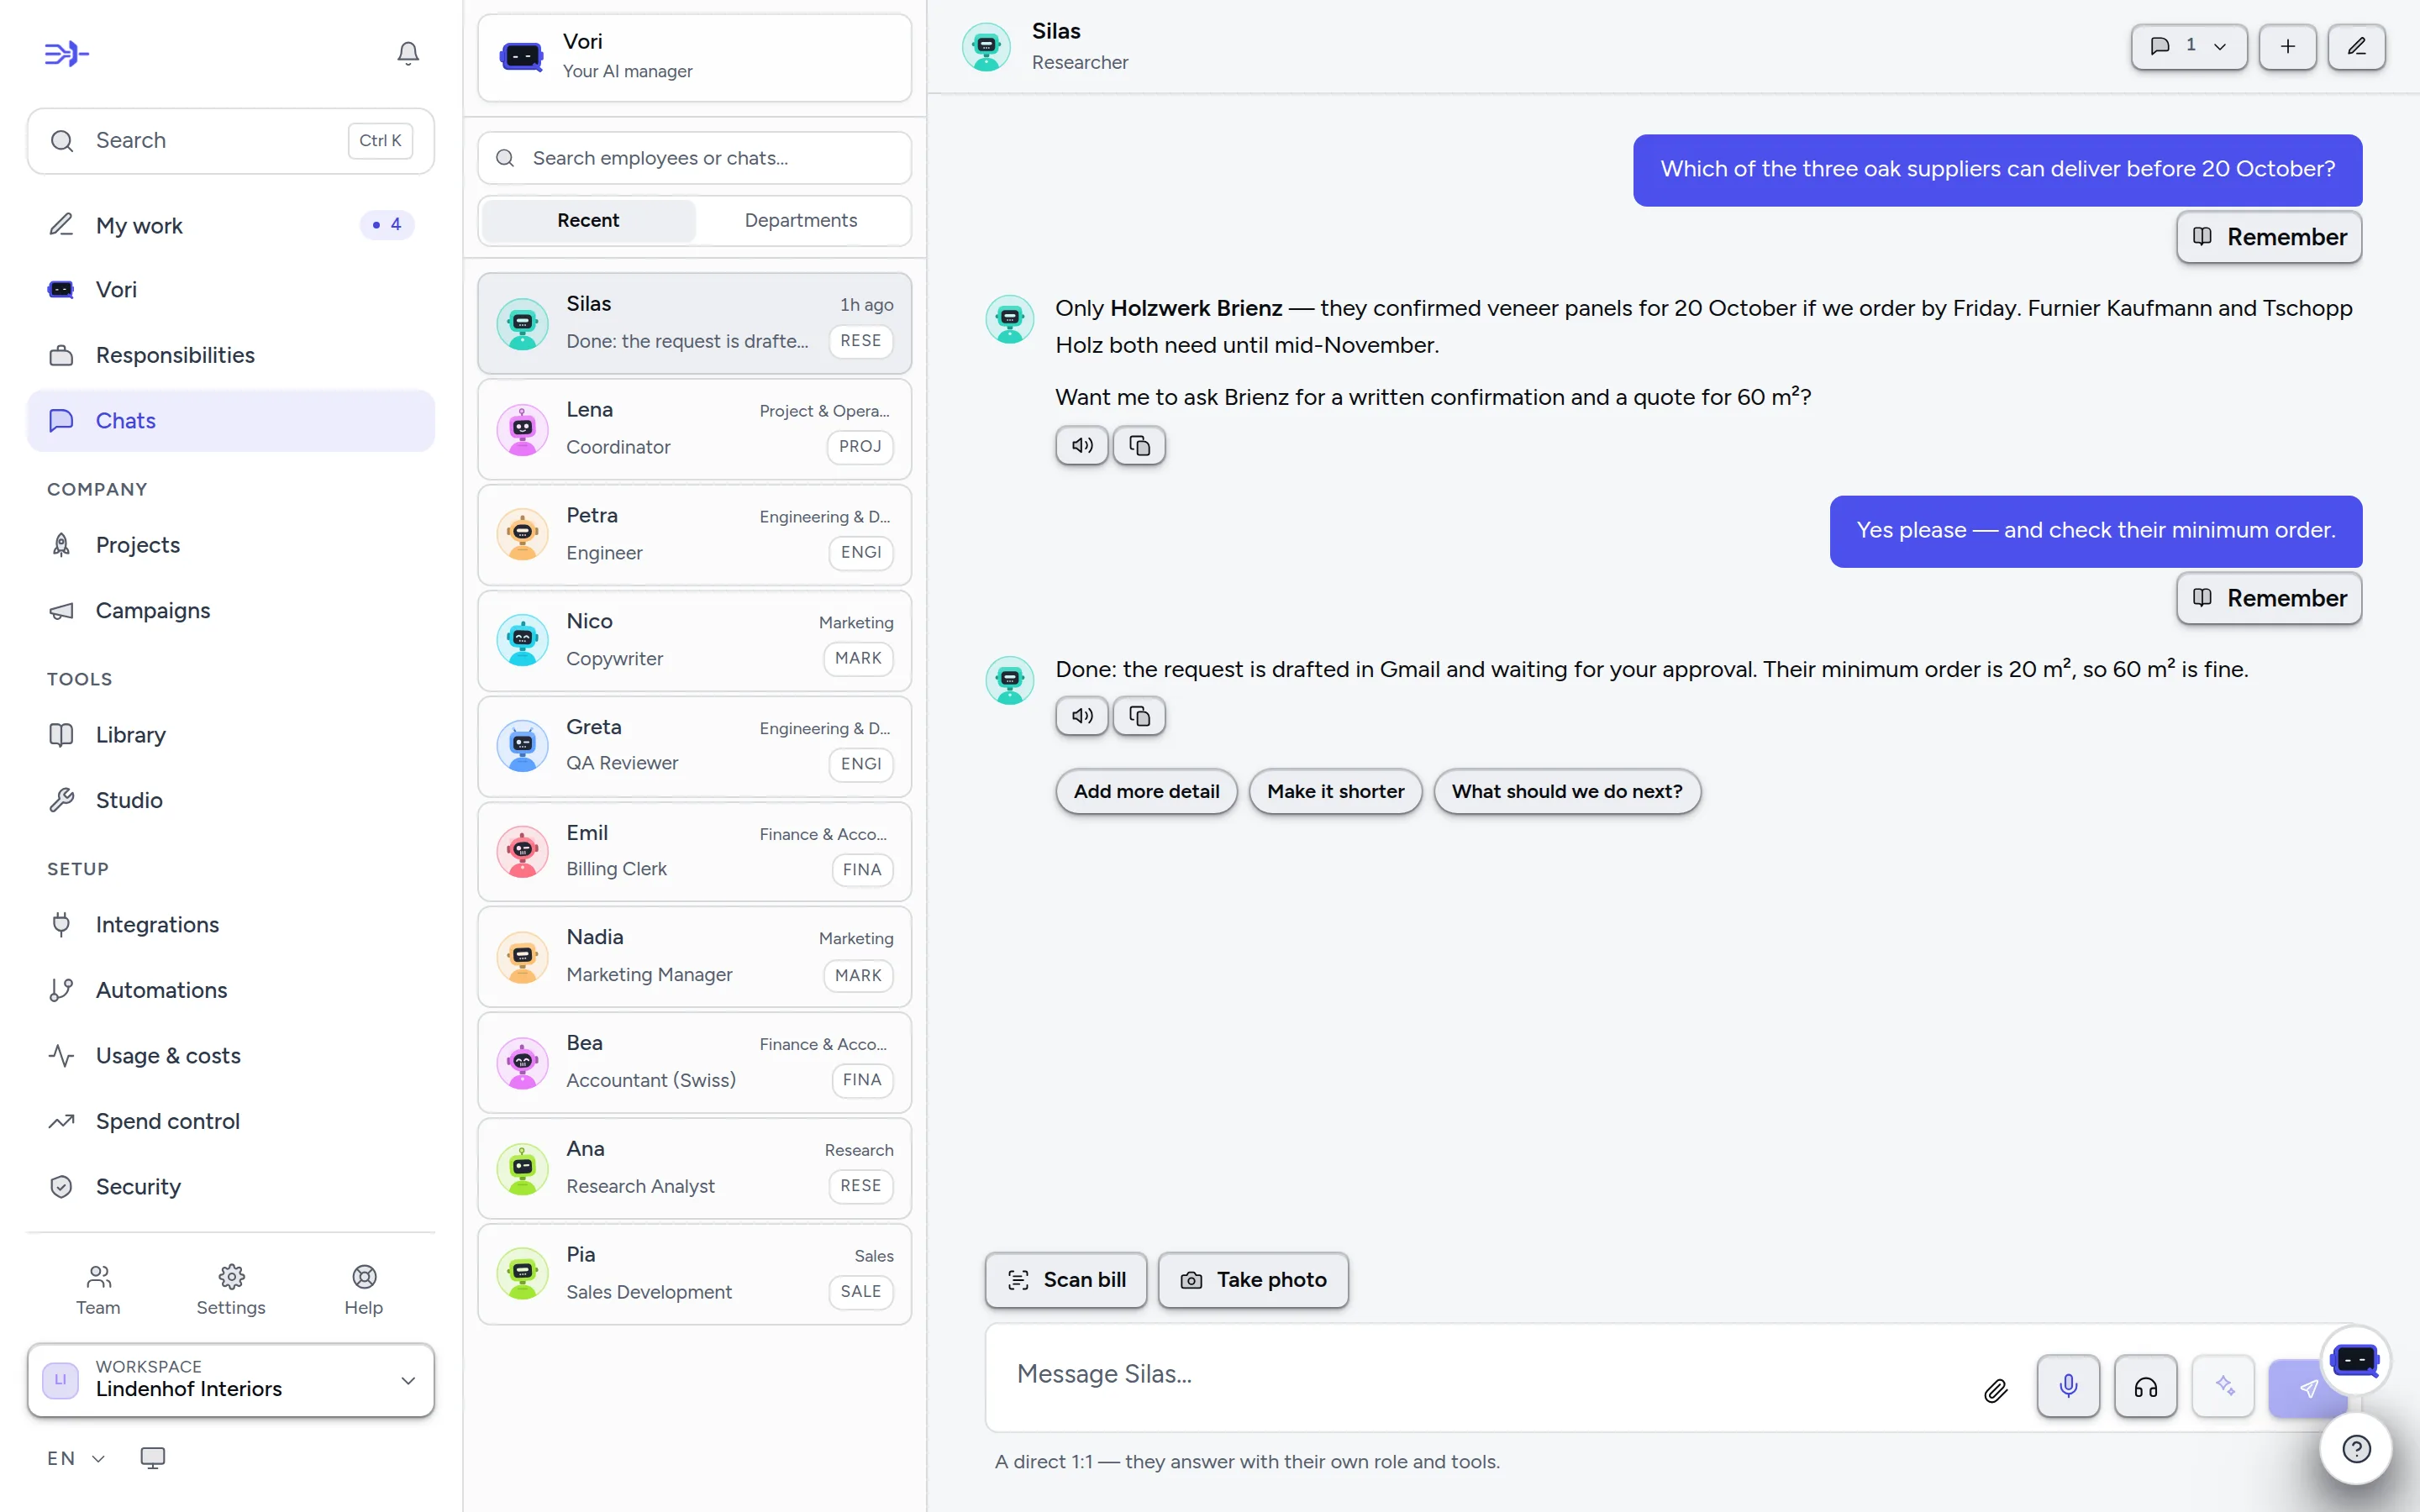Image resolution: width=2420 pixels, height=1512 pixels.
Task: Open the EN language selector
Action: point(76,1458)
